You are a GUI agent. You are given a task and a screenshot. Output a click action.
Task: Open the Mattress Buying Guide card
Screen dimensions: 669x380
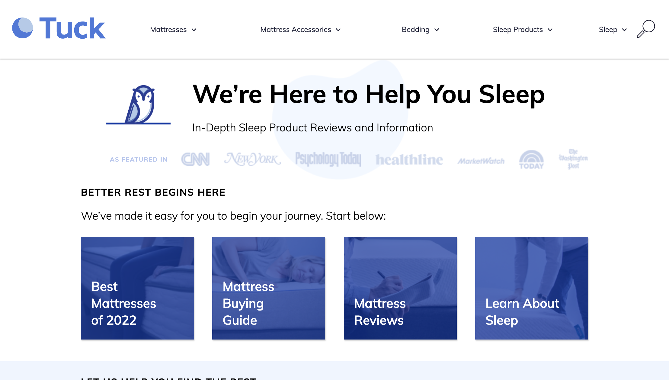tap(269, 288)
